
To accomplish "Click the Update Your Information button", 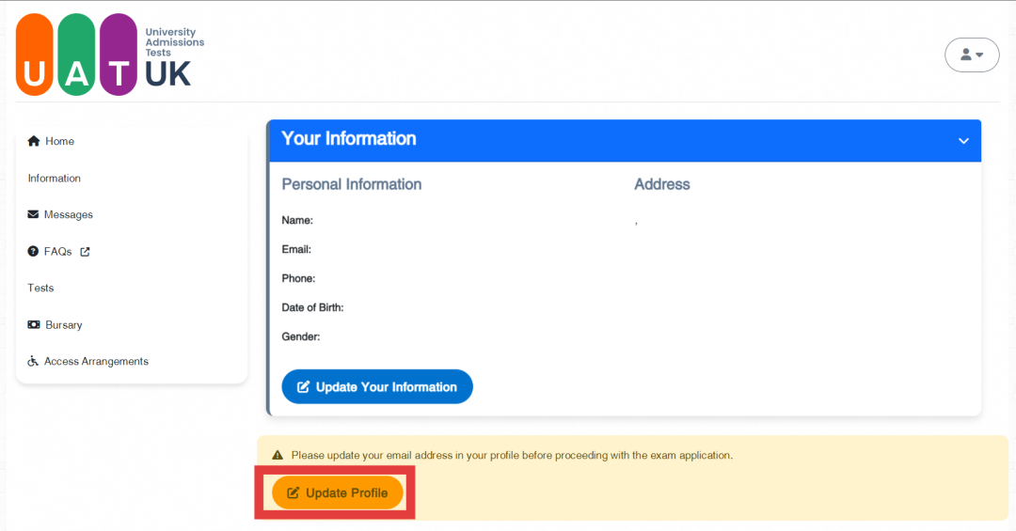I will (377, 386).
